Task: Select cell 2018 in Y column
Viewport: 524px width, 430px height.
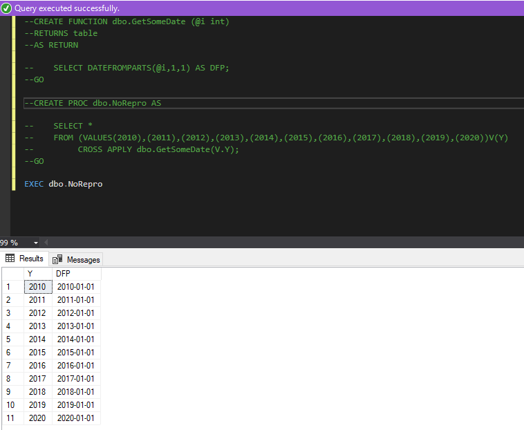Action: click(38, 391)
